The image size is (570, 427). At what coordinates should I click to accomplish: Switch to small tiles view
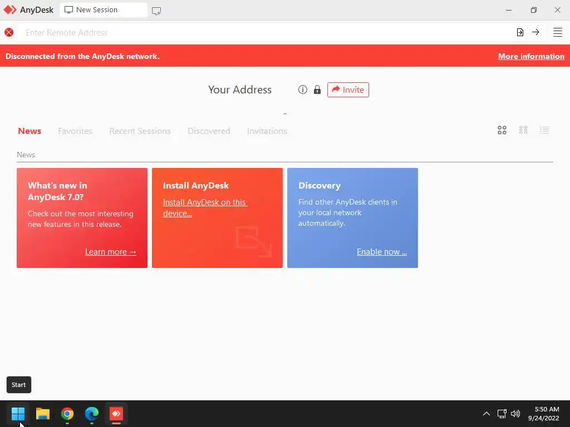(523, 130)
